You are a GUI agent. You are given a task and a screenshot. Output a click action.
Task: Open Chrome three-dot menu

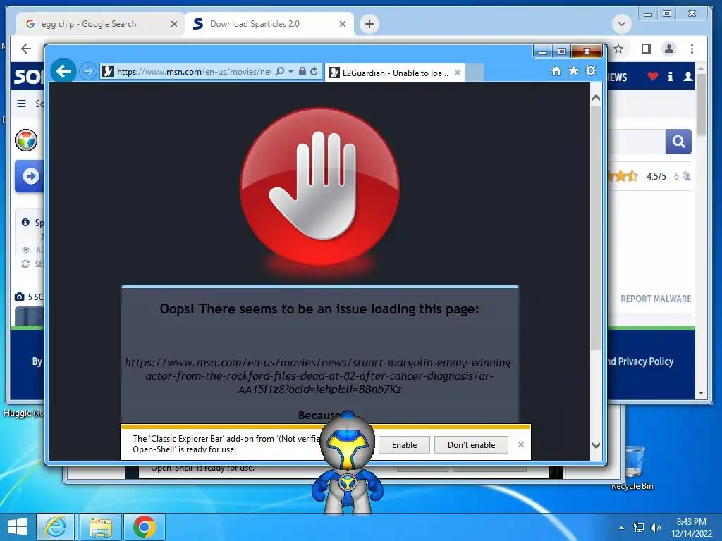click(692, 49)
